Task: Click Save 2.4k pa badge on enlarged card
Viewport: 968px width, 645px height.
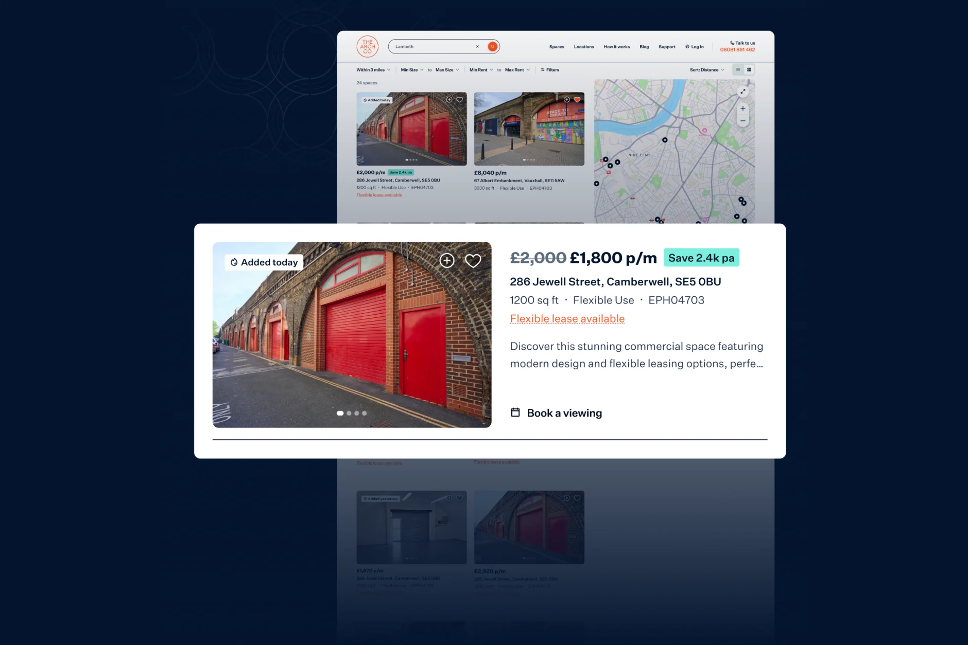Action: 701,258
